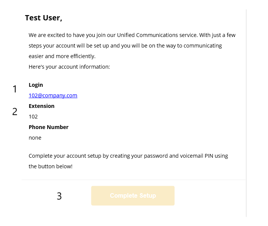Click the bold Phone Number label
Viewport: 268px width, 226px height.
tap(48, 127)
